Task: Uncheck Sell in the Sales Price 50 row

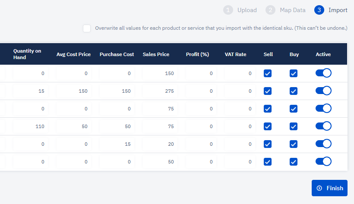Action: 268,162
